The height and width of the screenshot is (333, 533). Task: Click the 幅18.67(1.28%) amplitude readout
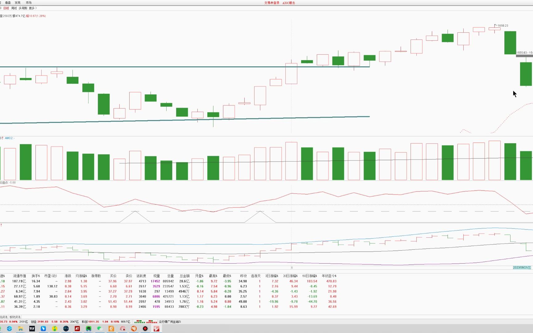(36, 16)
